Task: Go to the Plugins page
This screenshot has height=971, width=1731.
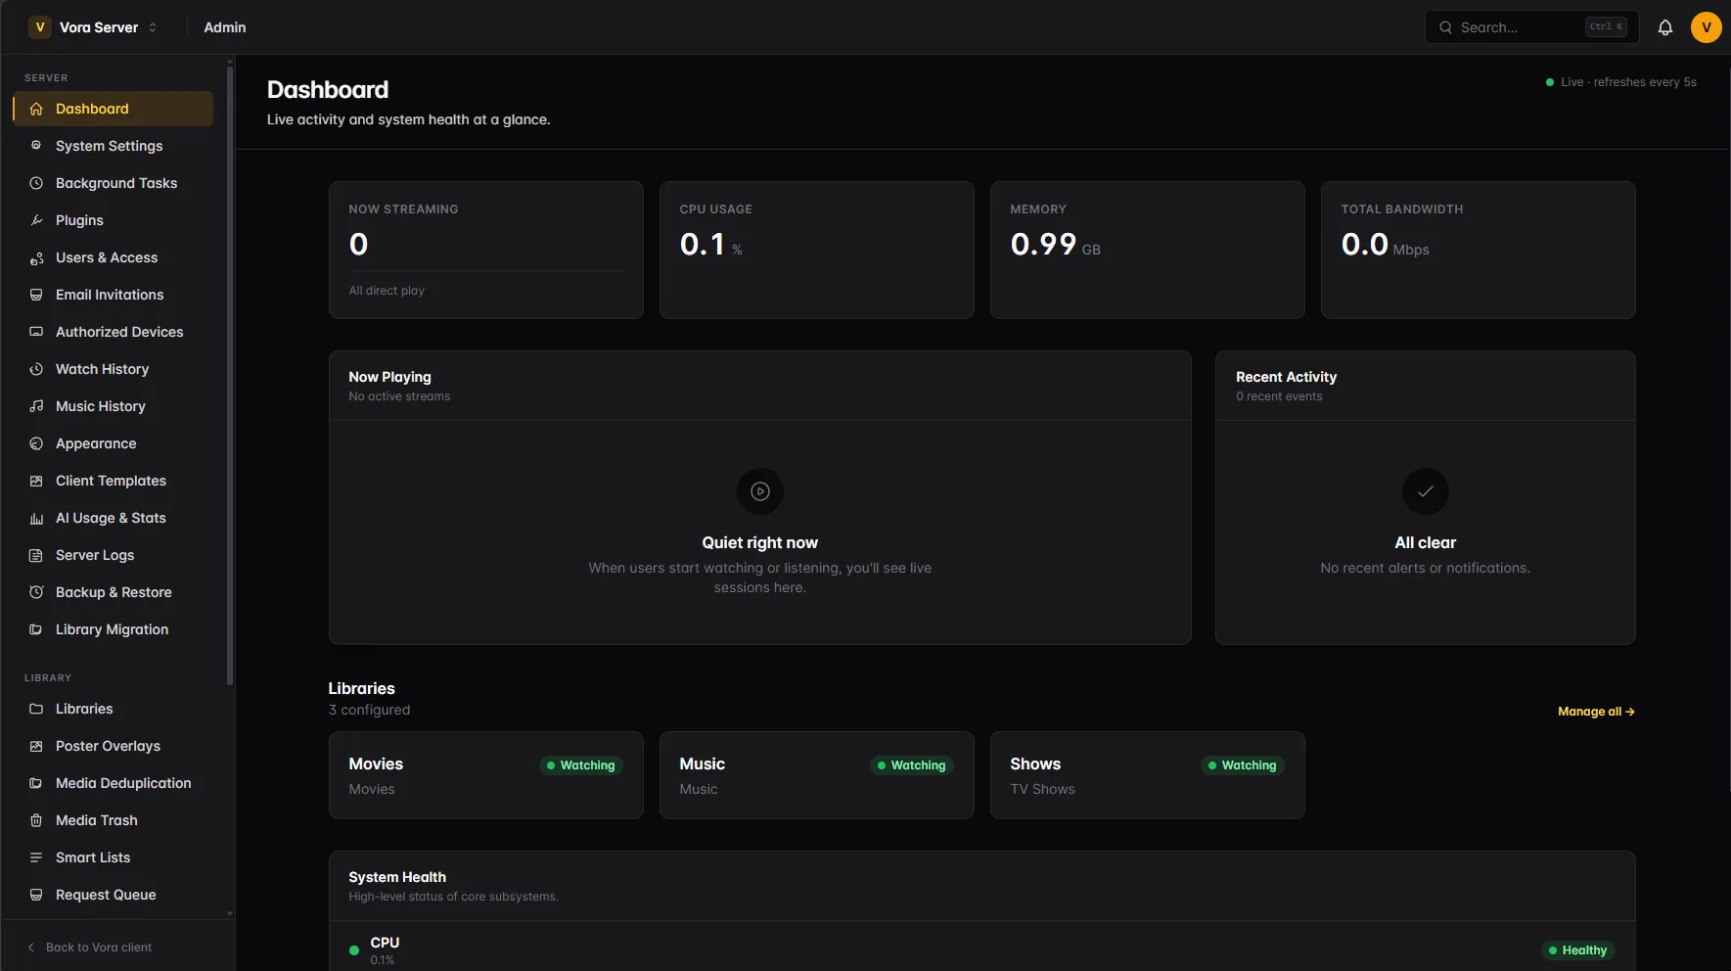Action: click(x=114, y=220)
